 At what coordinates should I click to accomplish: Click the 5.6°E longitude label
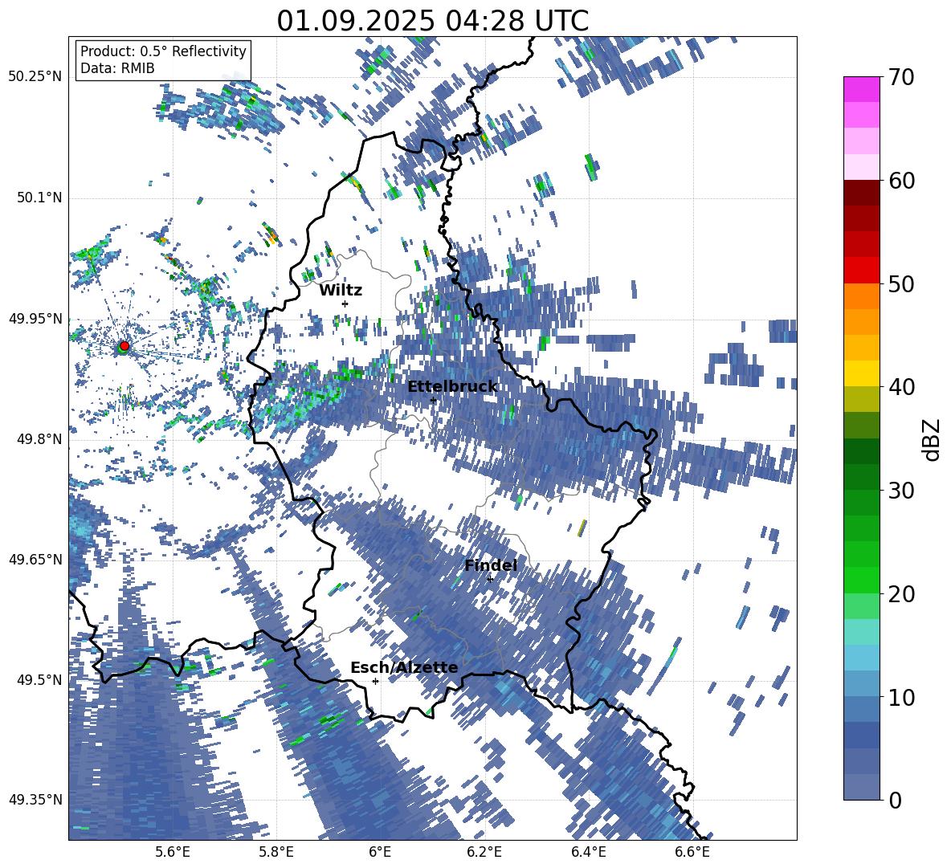click(x=173, y=852)
